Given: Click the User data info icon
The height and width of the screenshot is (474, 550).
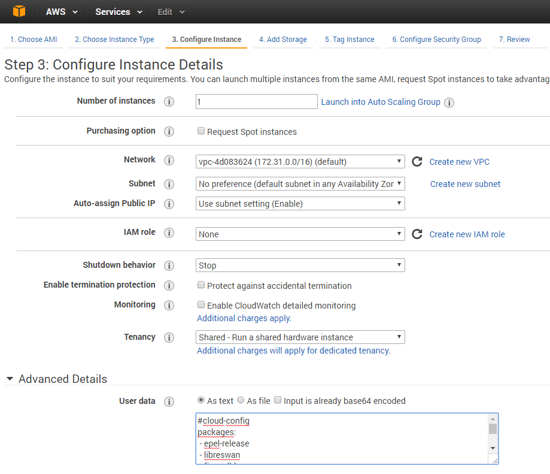Looking at the screenshot, I should coord(169,401).
